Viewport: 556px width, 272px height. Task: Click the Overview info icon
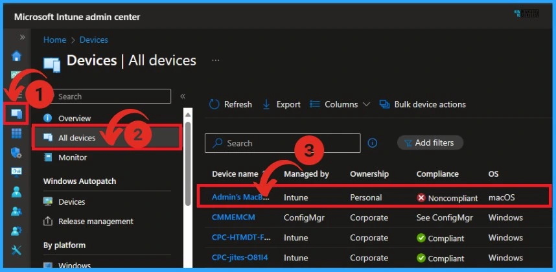pos(47,119)
